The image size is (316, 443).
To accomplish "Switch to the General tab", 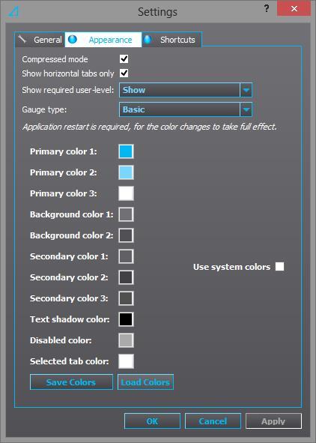I will (40, 40).
